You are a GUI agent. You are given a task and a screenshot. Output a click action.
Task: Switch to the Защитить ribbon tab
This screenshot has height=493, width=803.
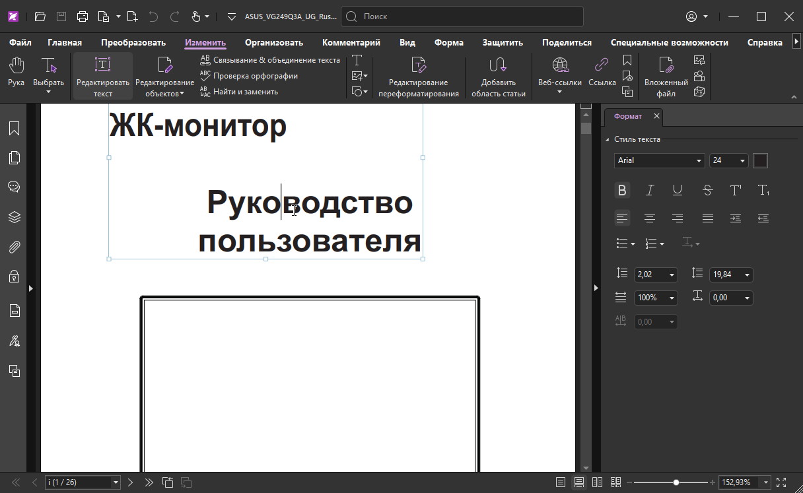(503, 42)
